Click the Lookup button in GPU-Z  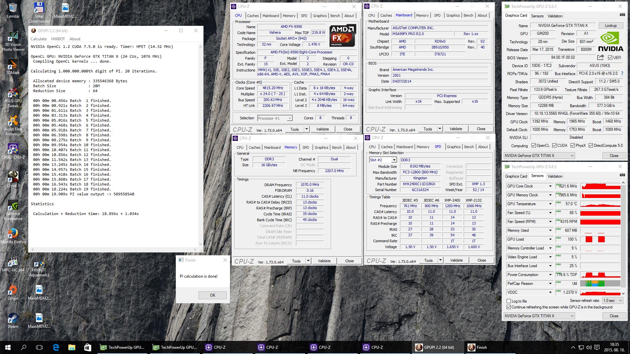click(x=611, y=26)
